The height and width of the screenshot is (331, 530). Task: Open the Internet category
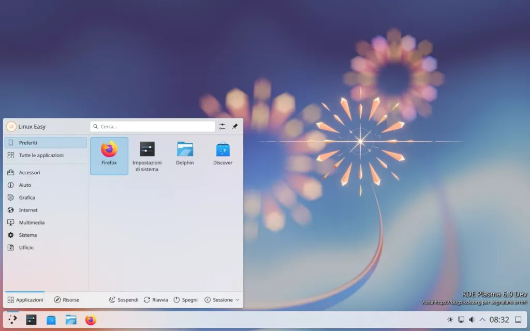coord(46,210)
